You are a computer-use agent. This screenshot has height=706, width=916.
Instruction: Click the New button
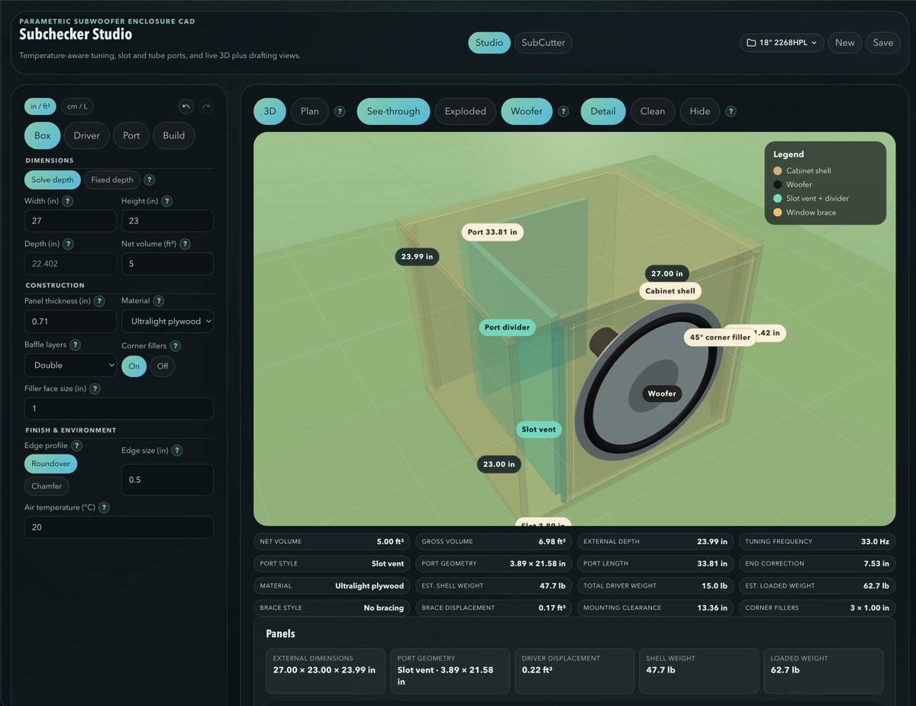pyautogui.click(x=845, y=43)
